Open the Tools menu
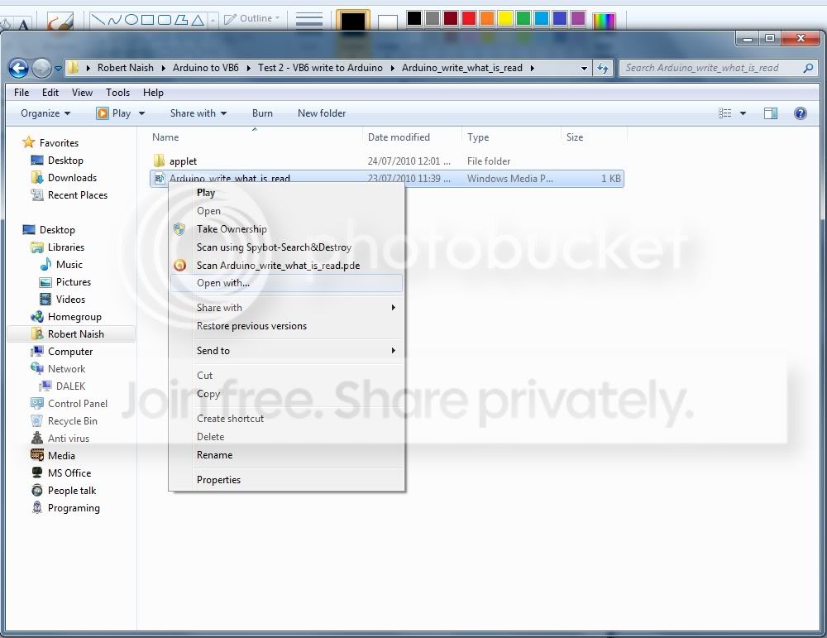 (x=117, y=93)
